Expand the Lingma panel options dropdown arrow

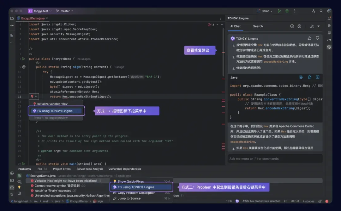coord(319,26)
